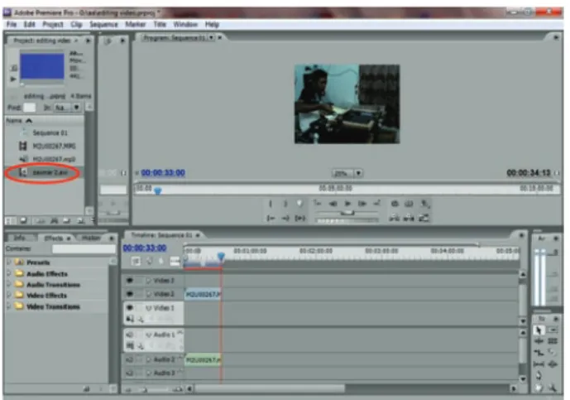570x400 pixels.
Task: Mute the Audio 2 track
Action: pyautogui.click(x=129, y=360)
